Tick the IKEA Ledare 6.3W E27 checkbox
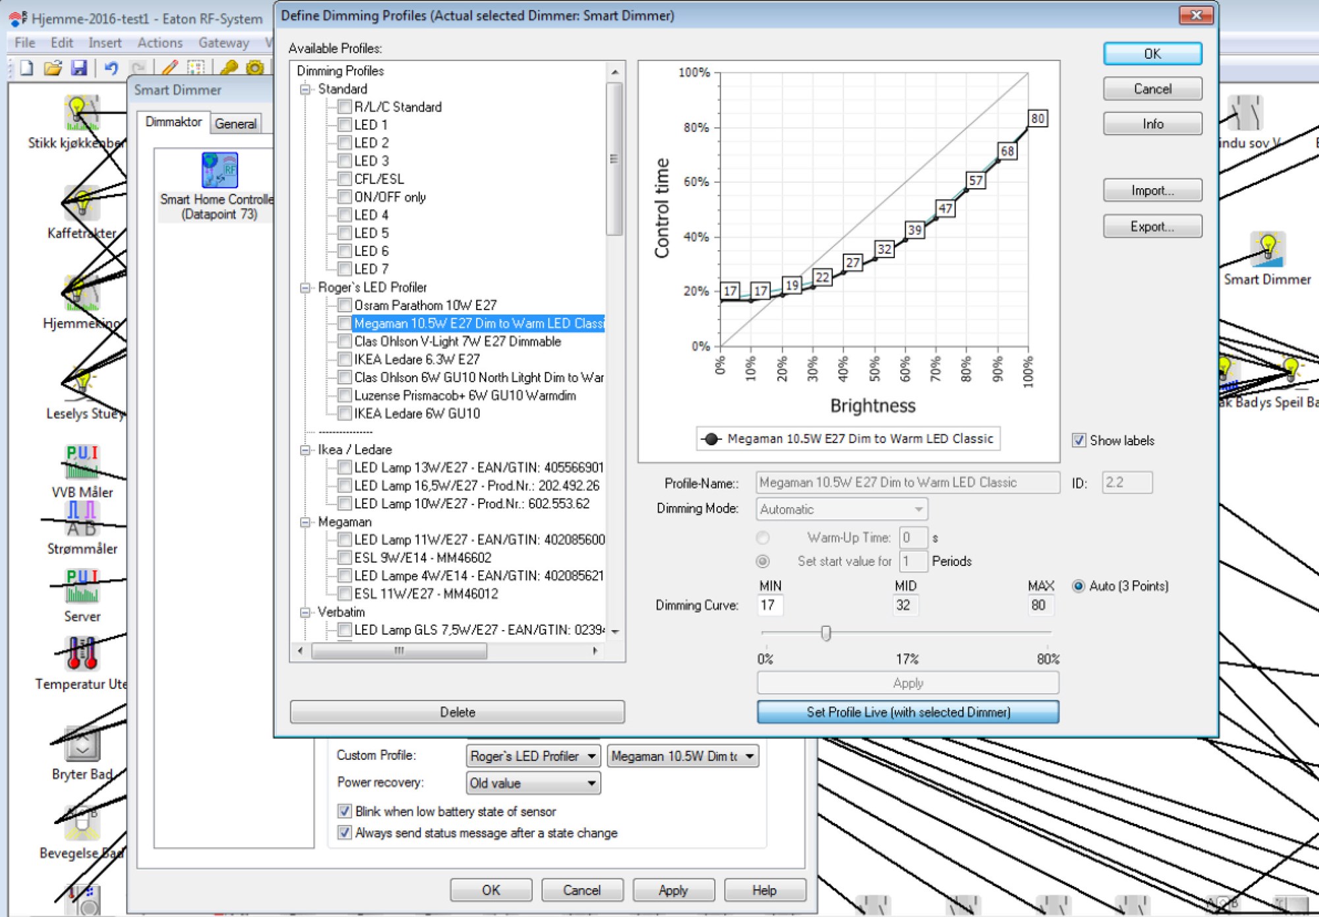The width and height of the screenshot is (1319, 917). pos(344,359)
